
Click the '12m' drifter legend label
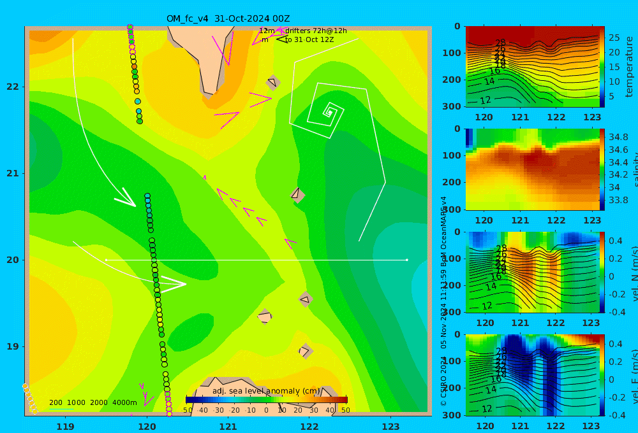coord(267,31)
